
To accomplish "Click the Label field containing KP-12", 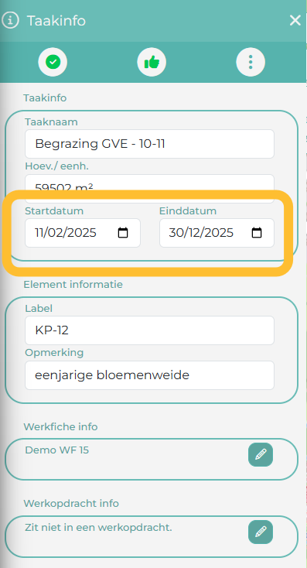I will pyautogui.click(x=149, y=330).
